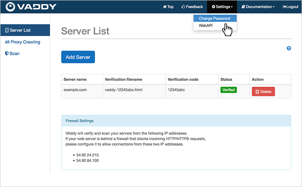
Task: Open the Feedback link in the navbar
Action: (192, 7)
